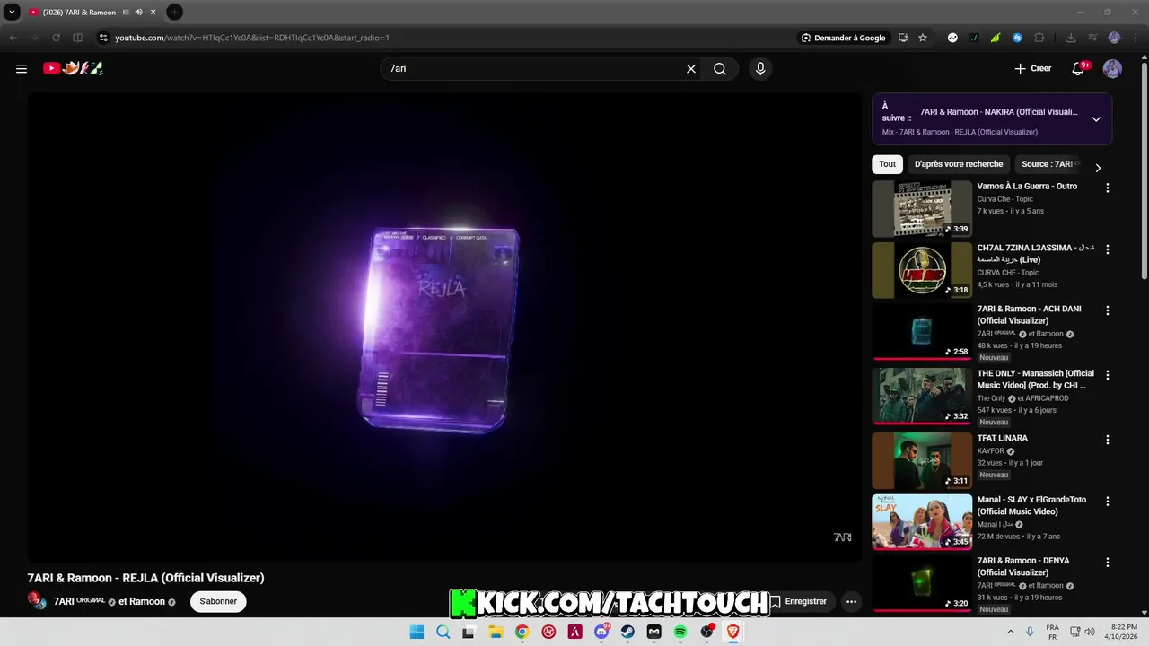The width and height of the screenshot is (1149, 646).
Task: Open Steam from the taskbar
Action: pyautogui.click(x=627, y=632)
